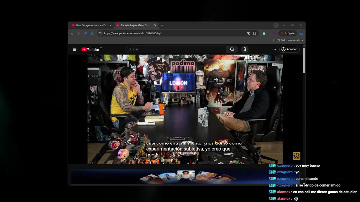Open the browser home page icon
The image size is (360, 202).
92,33
